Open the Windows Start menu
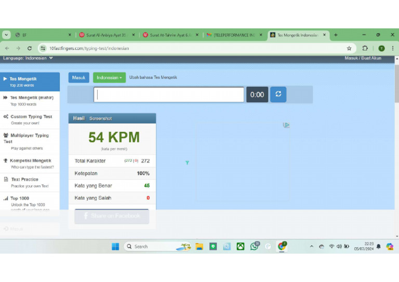 pos(115,246)
